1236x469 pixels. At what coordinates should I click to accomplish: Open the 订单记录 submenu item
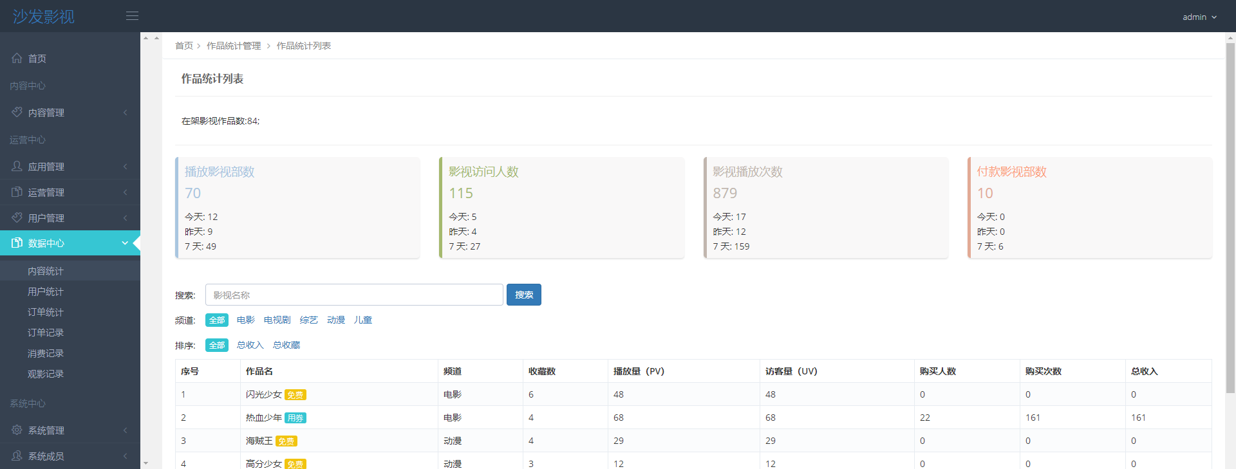click(x=70, y=333)
